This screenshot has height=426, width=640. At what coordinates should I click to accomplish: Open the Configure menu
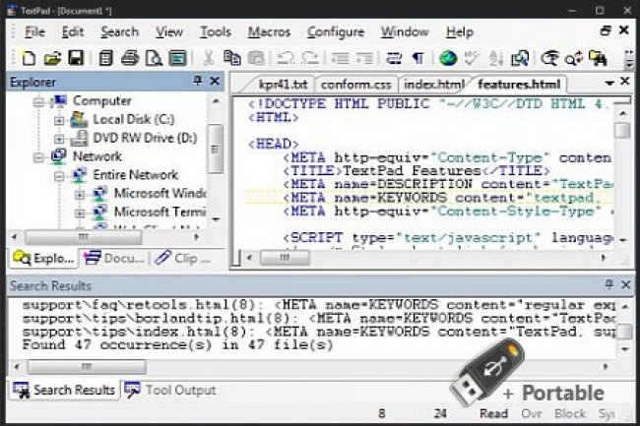tap(343, 31)
